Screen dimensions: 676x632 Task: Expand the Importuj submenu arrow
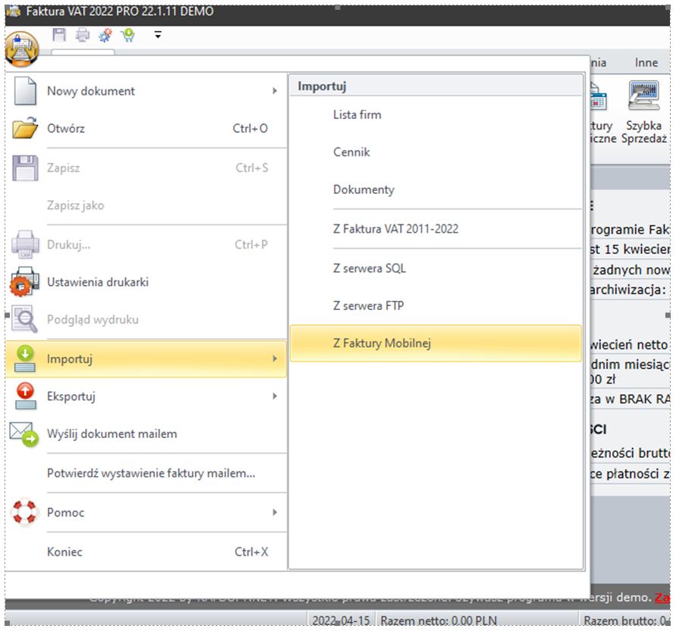(275, 358)
